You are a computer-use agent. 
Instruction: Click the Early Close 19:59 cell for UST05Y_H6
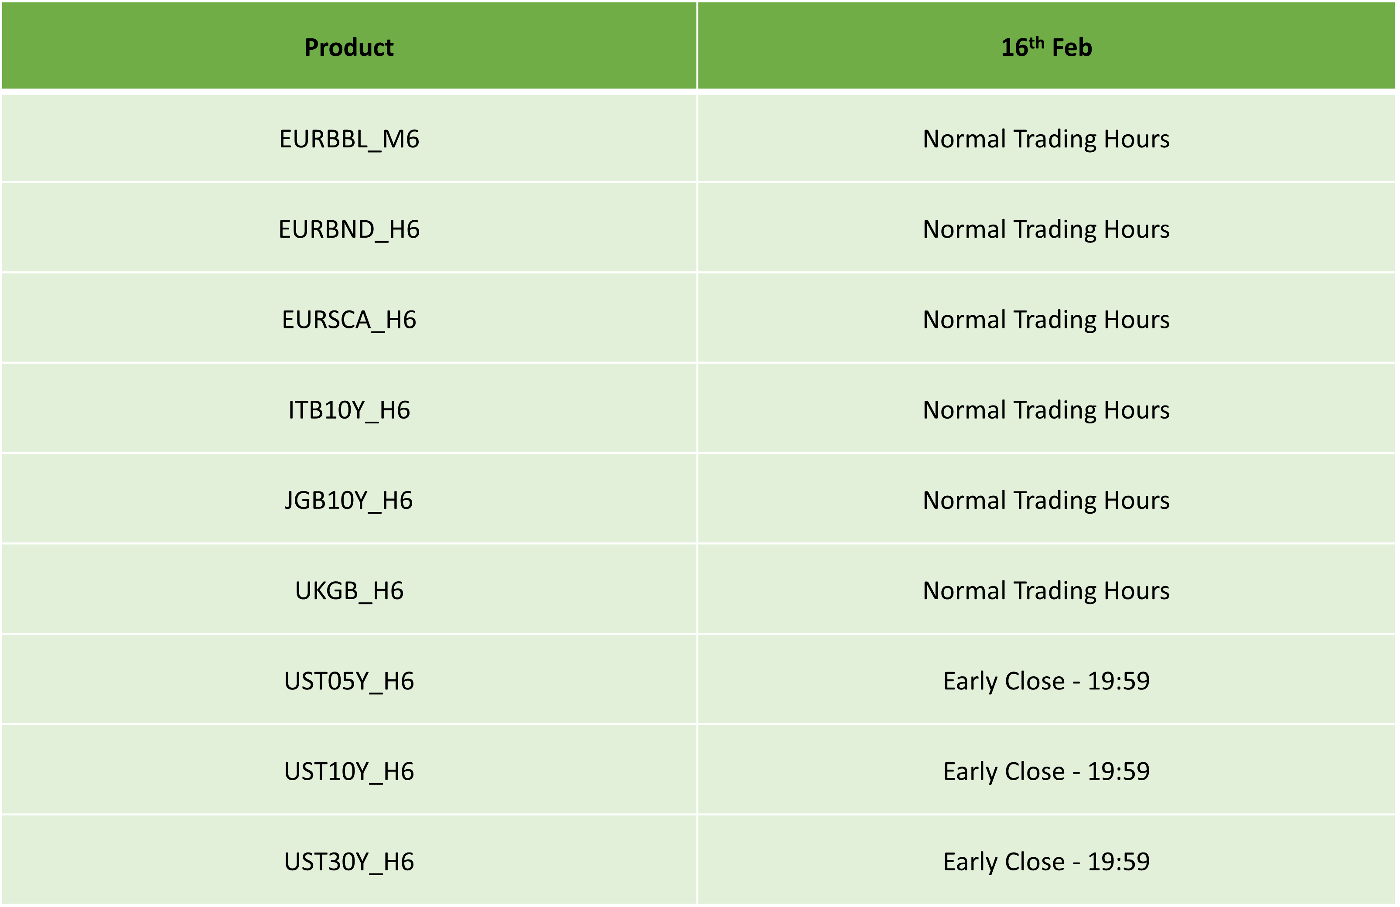coord(1046,681)
